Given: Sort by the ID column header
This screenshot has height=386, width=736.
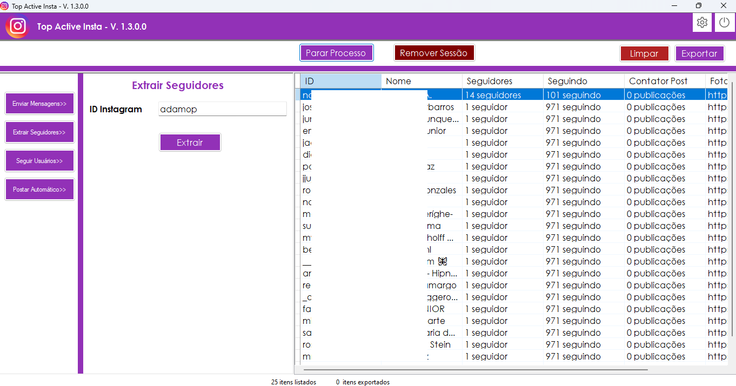Looking at the screenshot, I should 340,81.
